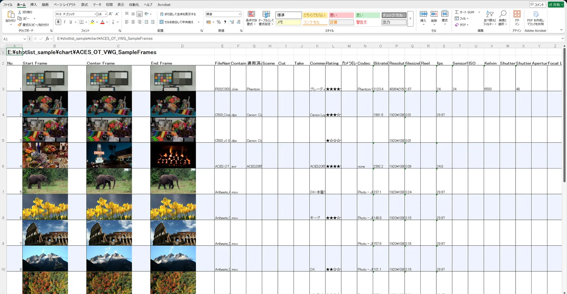567x294 pixels.
Task: Click the Comma Style icon
Action: (225, 22)
